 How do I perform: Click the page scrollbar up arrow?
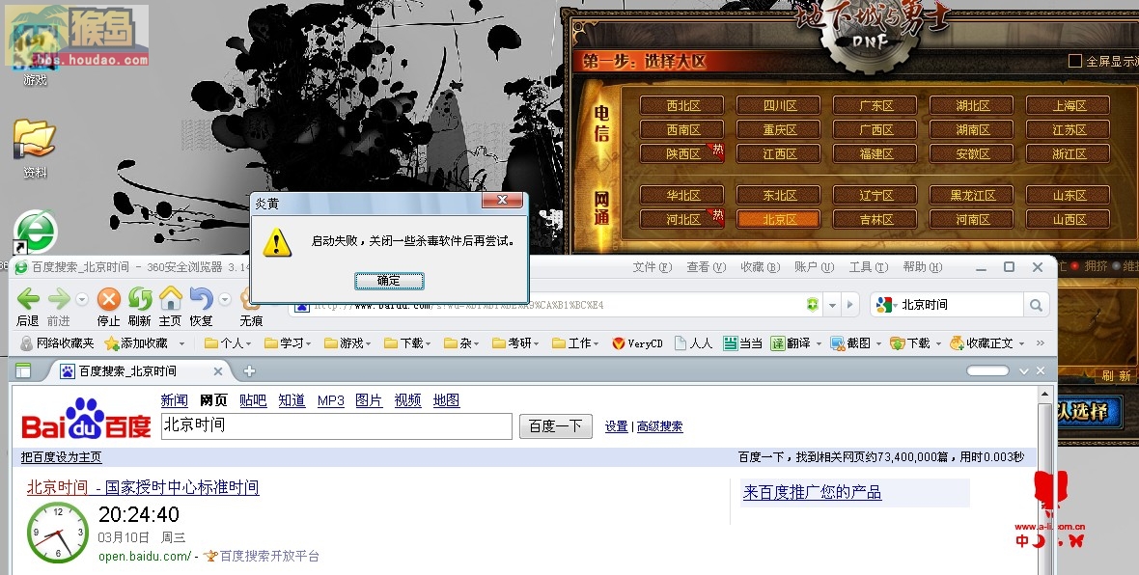tap(1045, 395)
